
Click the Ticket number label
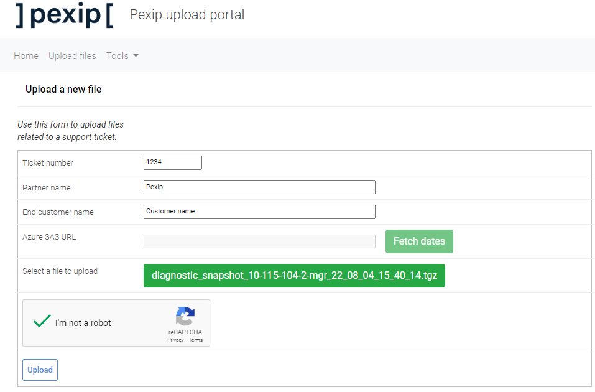[48, 163]
